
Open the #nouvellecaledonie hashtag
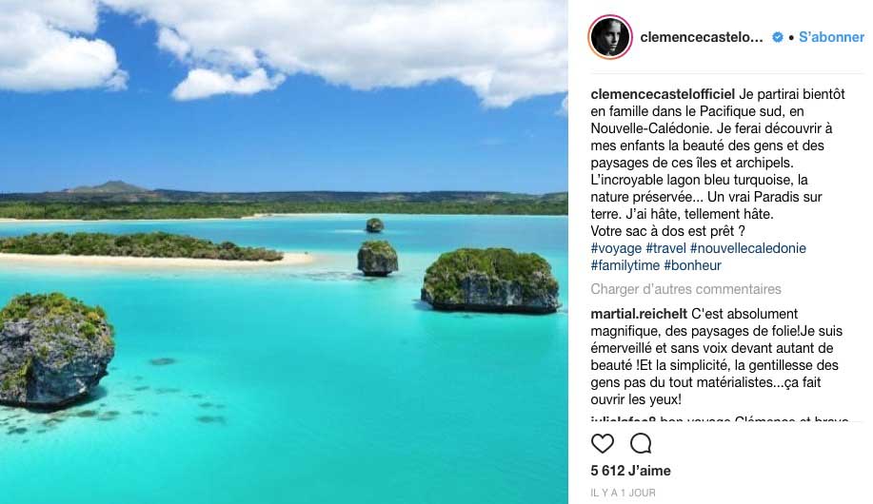748,248
